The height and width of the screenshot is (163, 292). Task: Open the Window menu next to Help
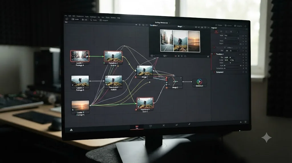[113, 18]
